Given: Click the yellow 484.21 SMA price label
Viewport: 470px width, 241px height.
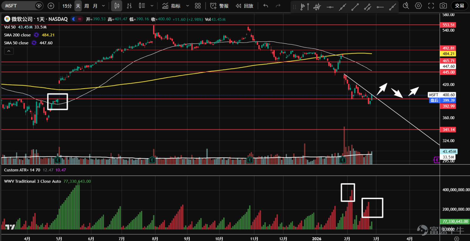Looking at the screenshot, I should pyautogui.click(x=448, y=54).
